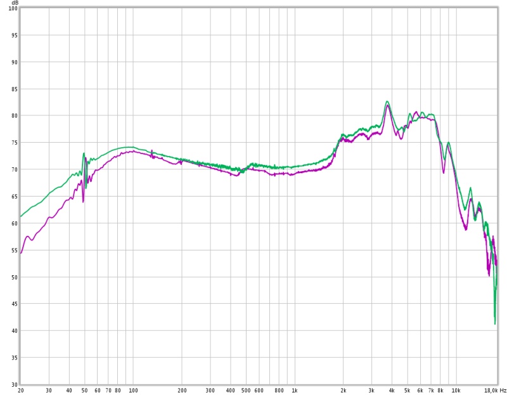Viewport: 507px width, 395px height.
Task: Click the 60 label on the frequency axis
Action: point(98,391)
